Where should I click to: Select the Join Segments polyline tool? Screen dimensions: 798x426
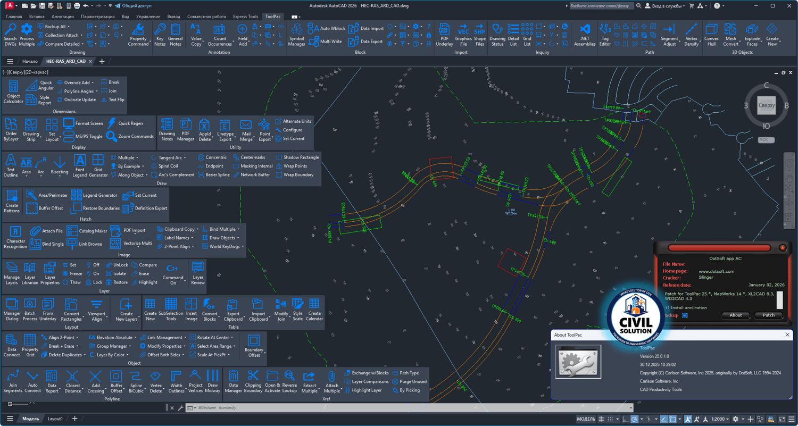tap(13, 382)
